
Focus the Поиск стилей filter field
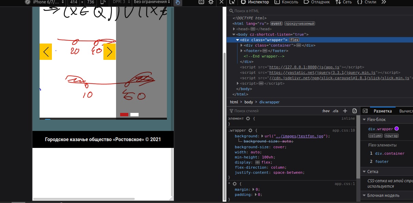coord(273,111)
